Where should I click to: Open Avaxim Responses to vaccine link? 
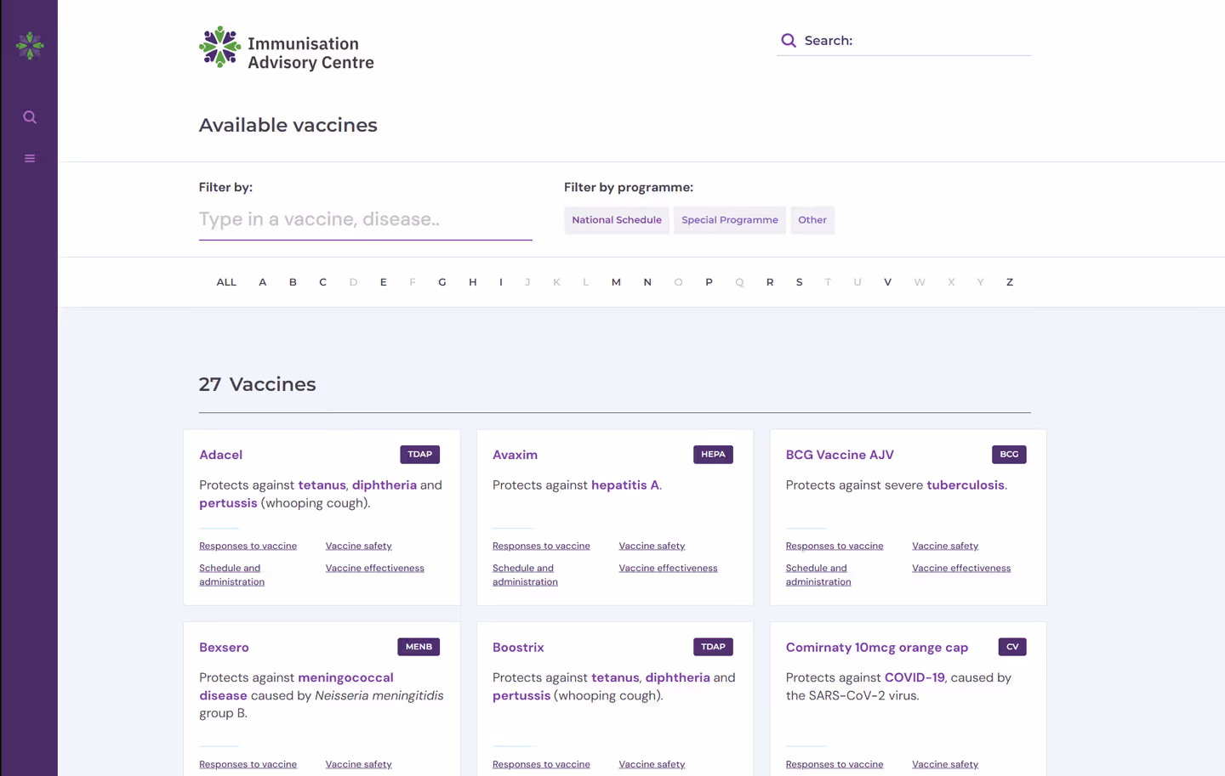click(x=541, y=546)
